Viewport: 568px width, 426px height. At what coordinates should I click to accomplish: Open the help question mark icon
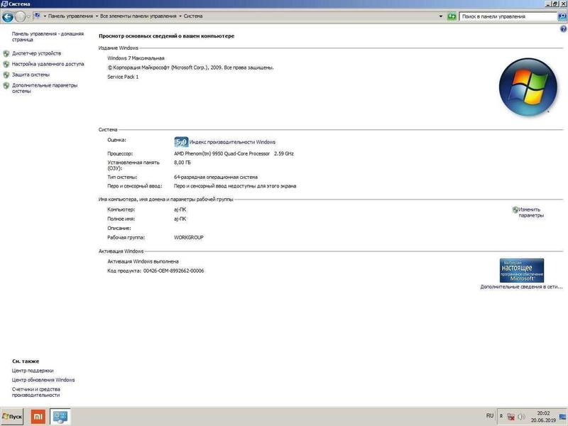[563, 29]
